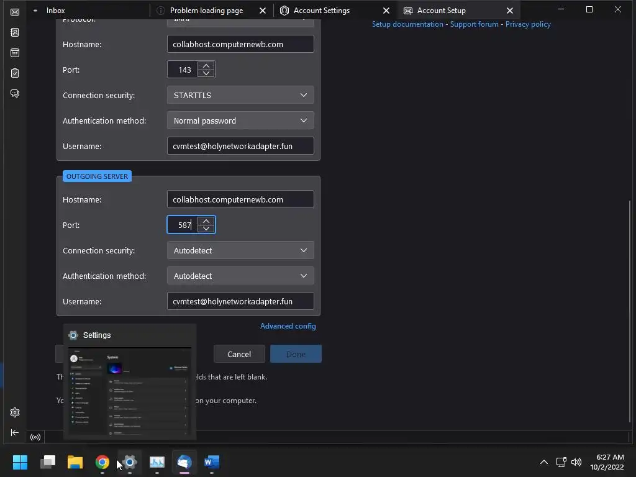Open incoming Authentication method Normal password dropdown
Image resolution: width=636 pixels, height=477 pixels.
coord(240,120)
